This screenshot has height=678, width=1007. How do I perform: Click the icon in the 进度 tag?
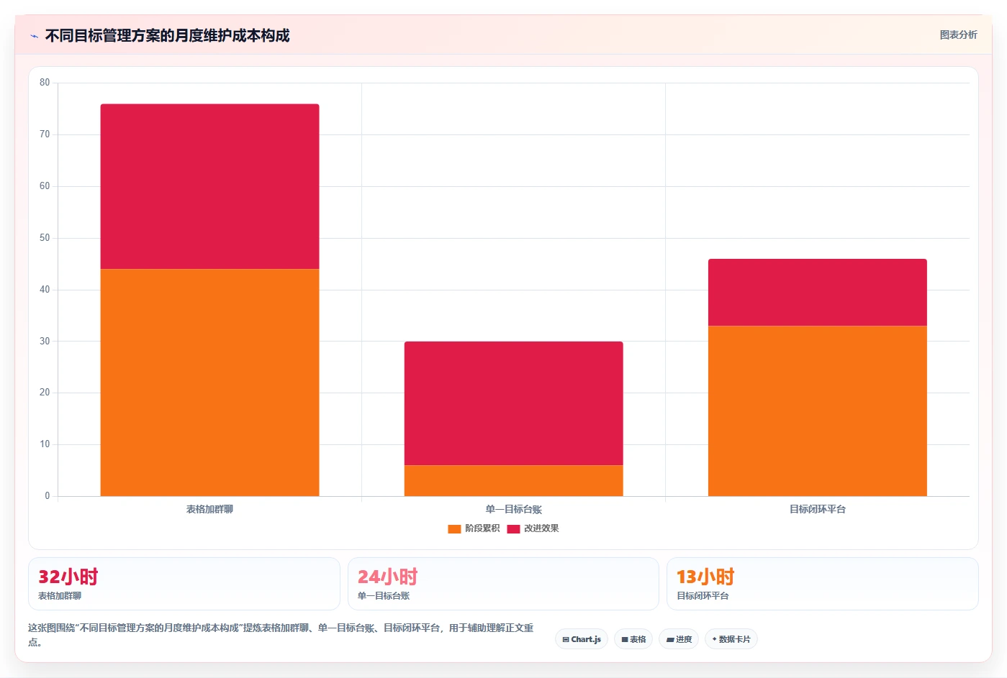click(670, 639)
